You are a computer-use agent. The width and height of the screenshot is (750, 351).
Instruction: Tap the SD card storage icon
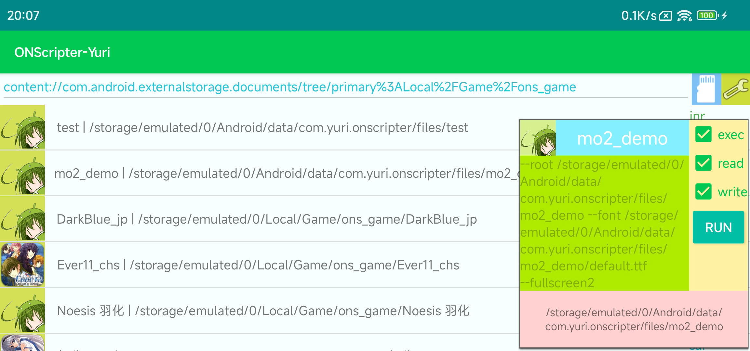coord(706,89)
